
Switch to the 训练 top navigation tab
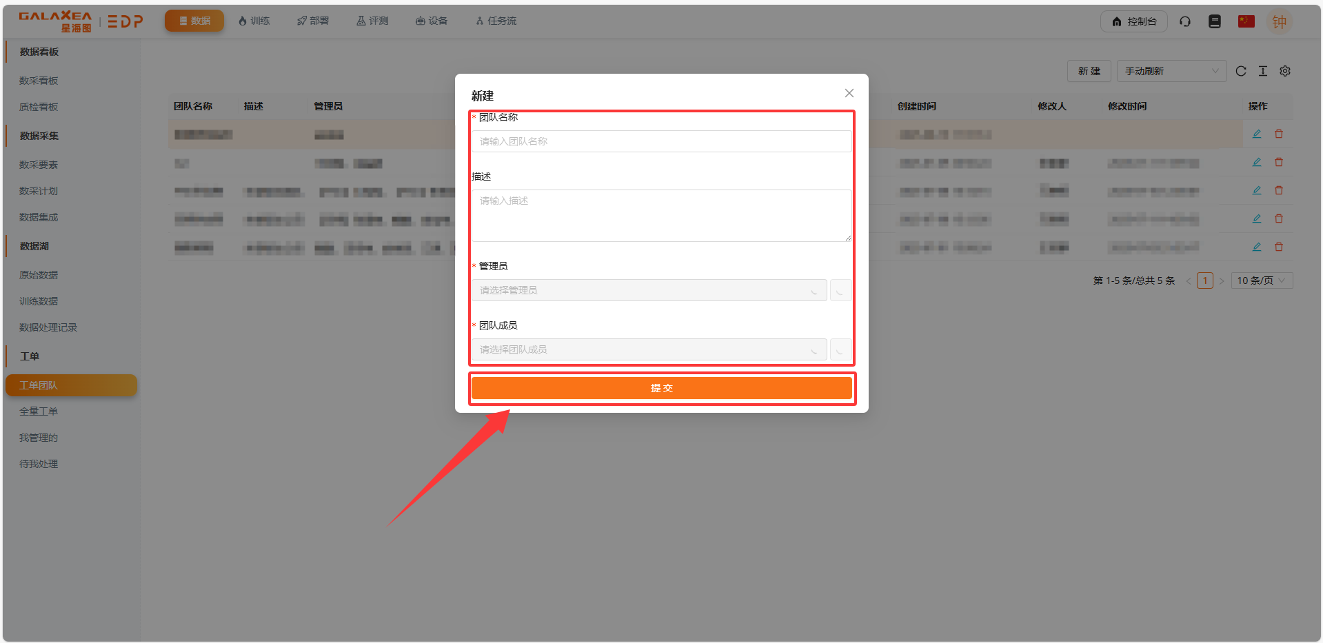(x=254, y=21)
